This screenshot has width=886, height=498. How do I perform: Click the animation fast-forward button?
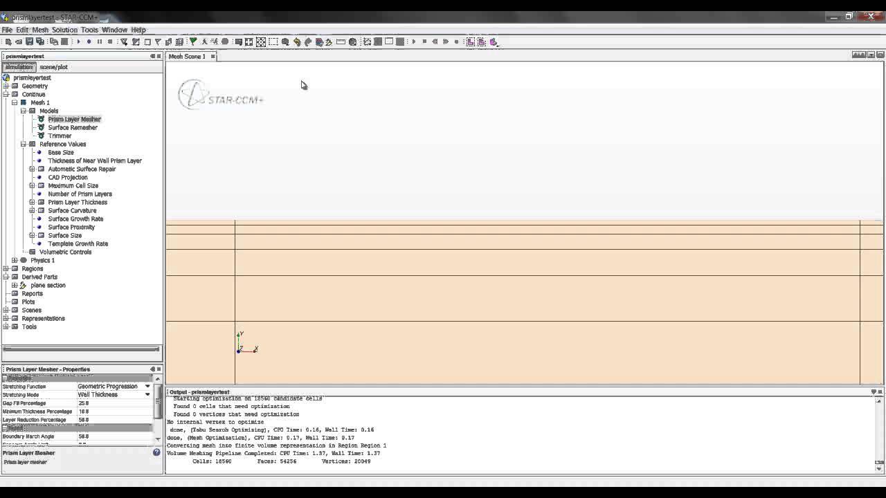[446, 41]
